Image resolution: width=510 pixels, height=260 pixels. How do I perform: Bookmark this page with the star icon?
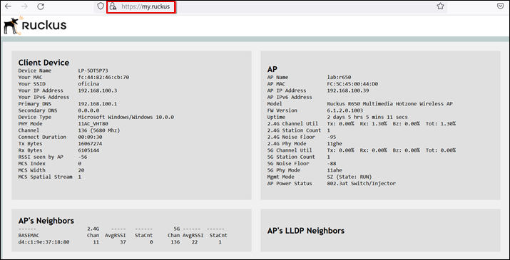(x=440, y=6)
